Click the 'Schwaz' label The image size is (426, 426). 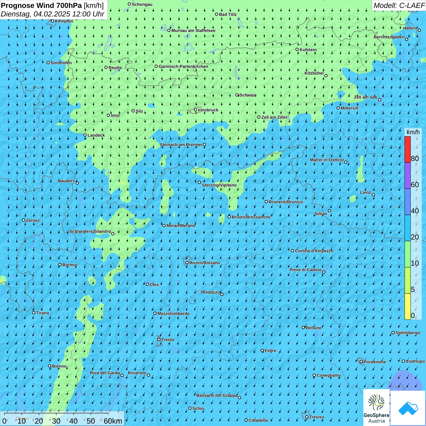pos(247,95)
